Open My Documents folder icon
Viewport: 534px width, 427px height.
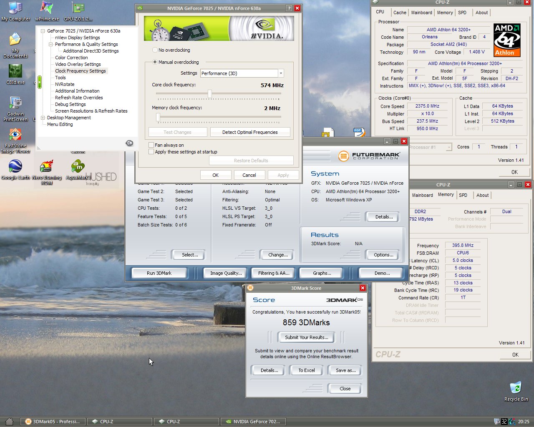(x=15, y=45)
